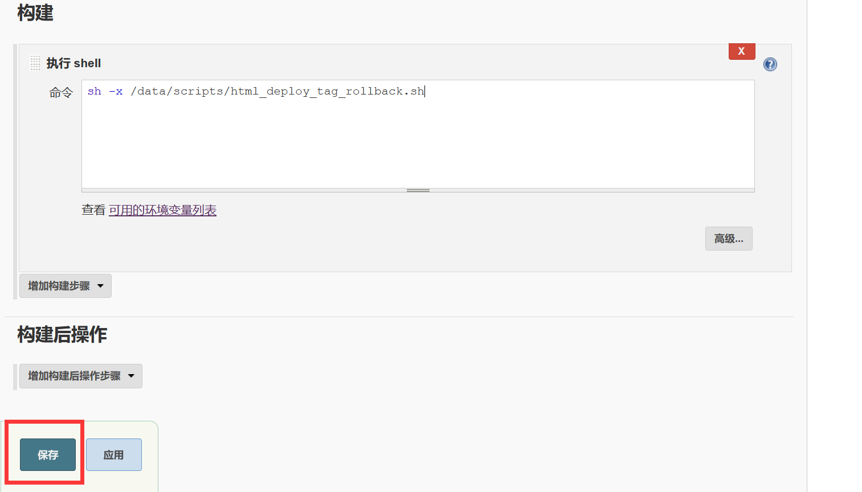
Task: Click the 保存 button
Action: [x=48, y=454]
